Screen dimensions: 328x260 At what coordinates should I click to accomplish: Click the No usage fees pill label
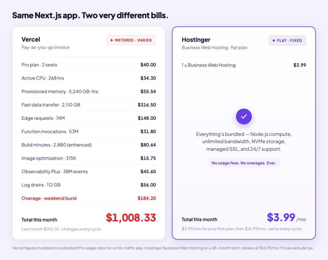[x=244, y=163]
